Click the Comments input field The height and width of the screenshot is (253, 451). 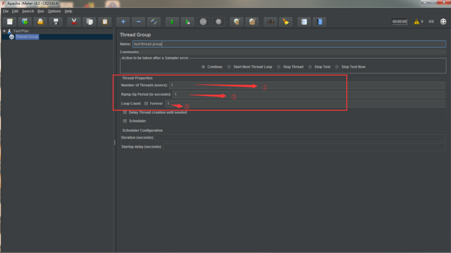pyautogui.click(x=293, y=52)
